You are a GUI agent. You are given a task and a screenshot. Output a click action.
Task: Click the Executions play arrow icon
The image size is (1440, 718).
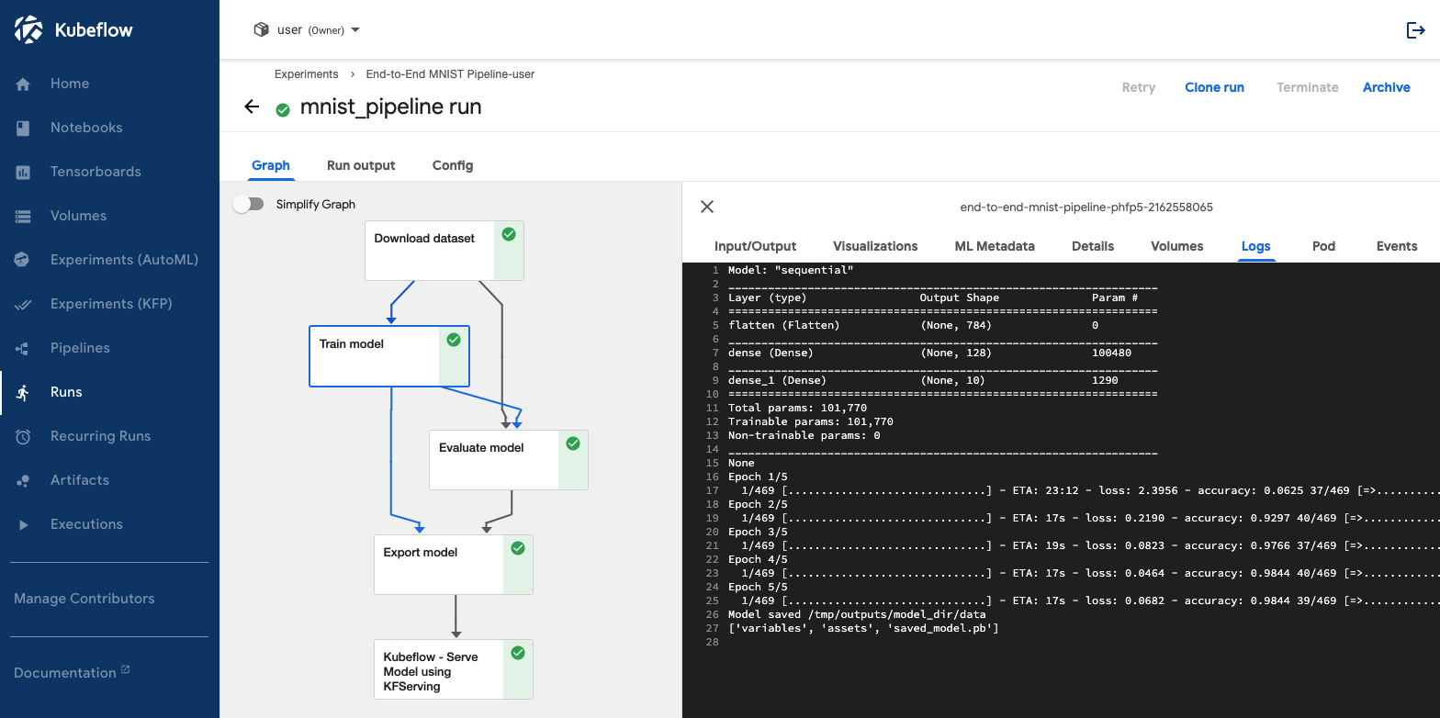pos(24,524)
